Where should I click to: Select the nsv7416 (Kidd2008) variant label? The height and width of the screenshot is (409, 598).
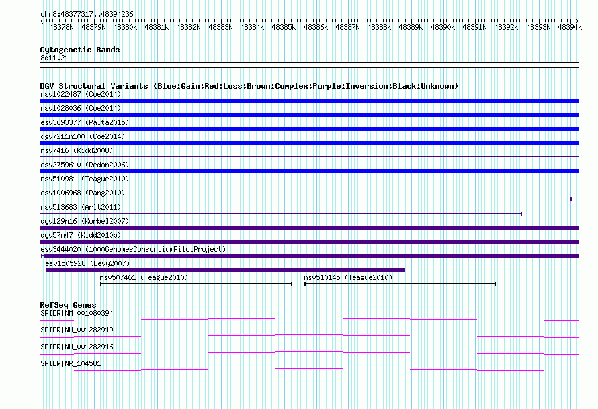pyautogui.click(x=77, y=150)
